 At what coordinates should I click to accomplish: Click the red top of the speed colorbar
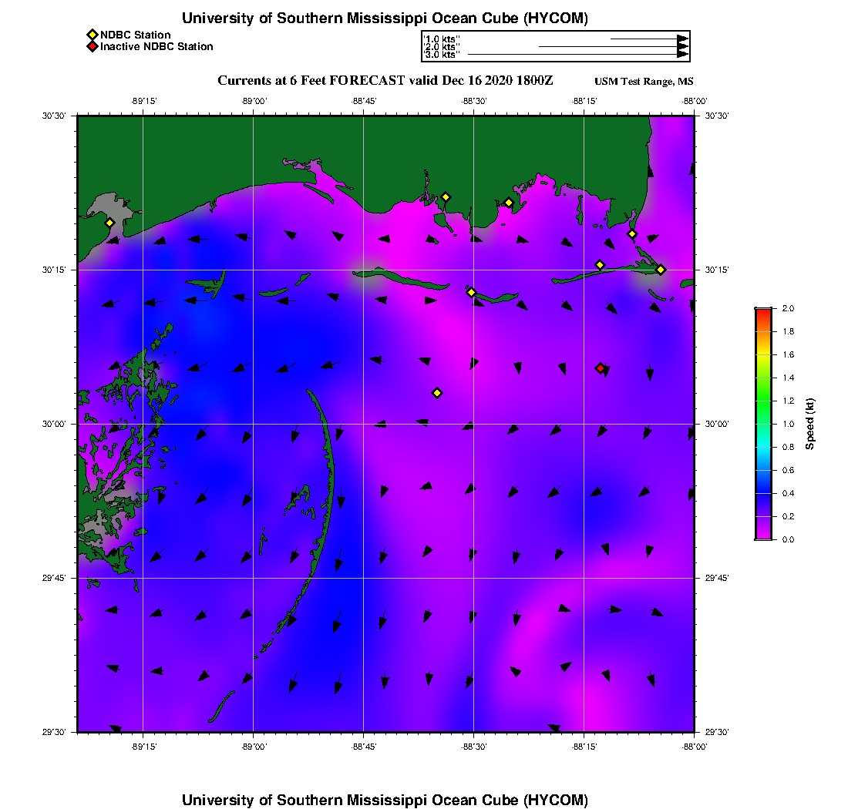pos(763,312)
